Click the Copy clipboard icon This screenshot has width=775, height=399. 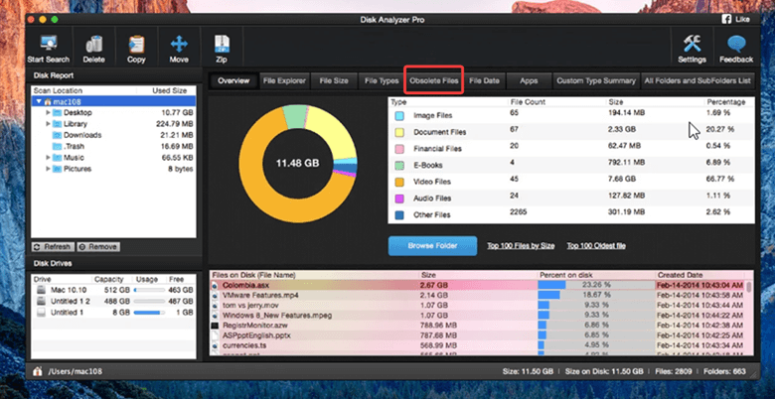coord(136,44)
